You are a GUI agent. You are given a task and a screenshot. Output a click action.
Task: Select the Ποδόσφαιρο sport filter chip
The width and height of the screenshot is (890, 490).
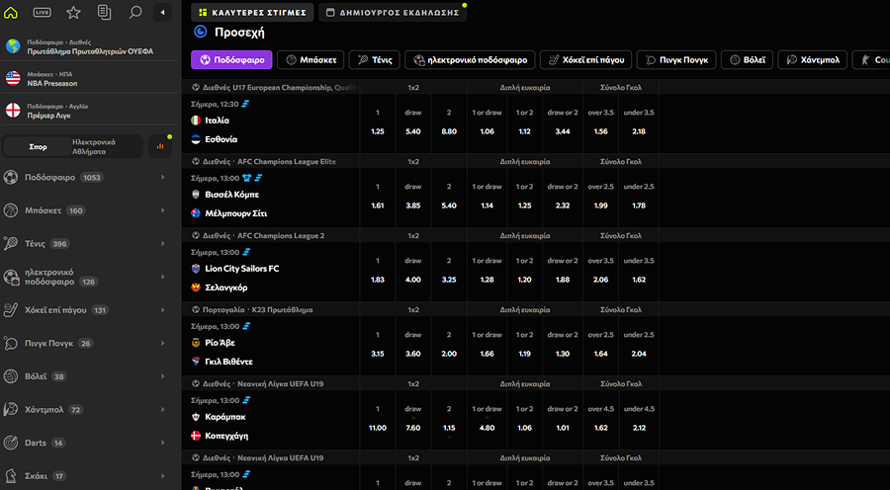point(230,59)
